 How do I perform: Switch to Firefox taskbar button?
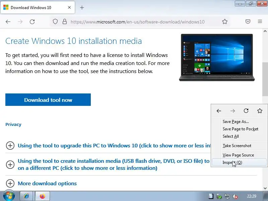pos(43,196)
